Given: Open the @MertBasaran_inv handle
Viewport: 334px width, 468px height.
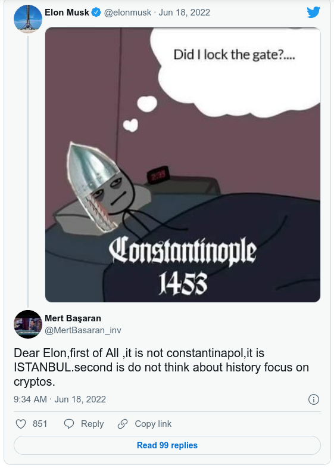Looking at the screenshot, I should (83, 330).
